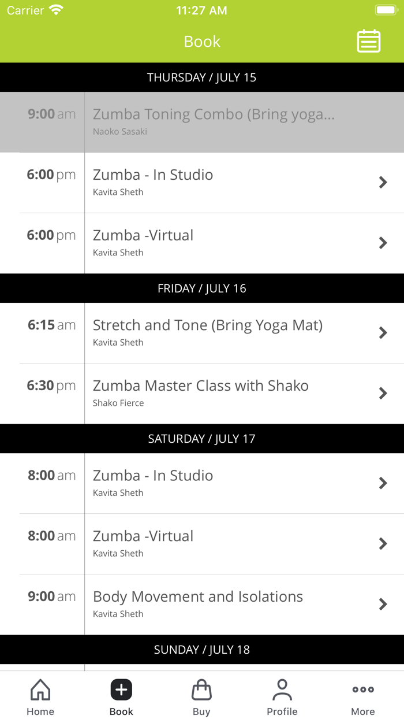Screen dimensions: 404x719
Task: Tap the THURSDAY / JULY 15 header
Action: click(x=202, y=77)
